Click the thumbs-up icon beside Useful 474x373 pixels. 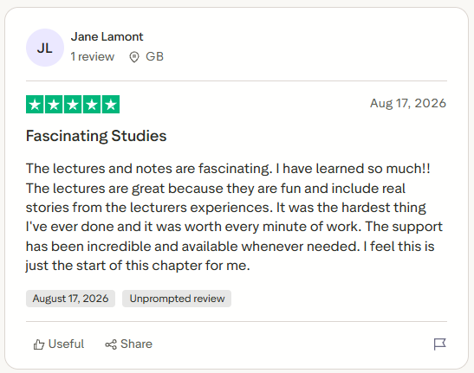point(39,344)
